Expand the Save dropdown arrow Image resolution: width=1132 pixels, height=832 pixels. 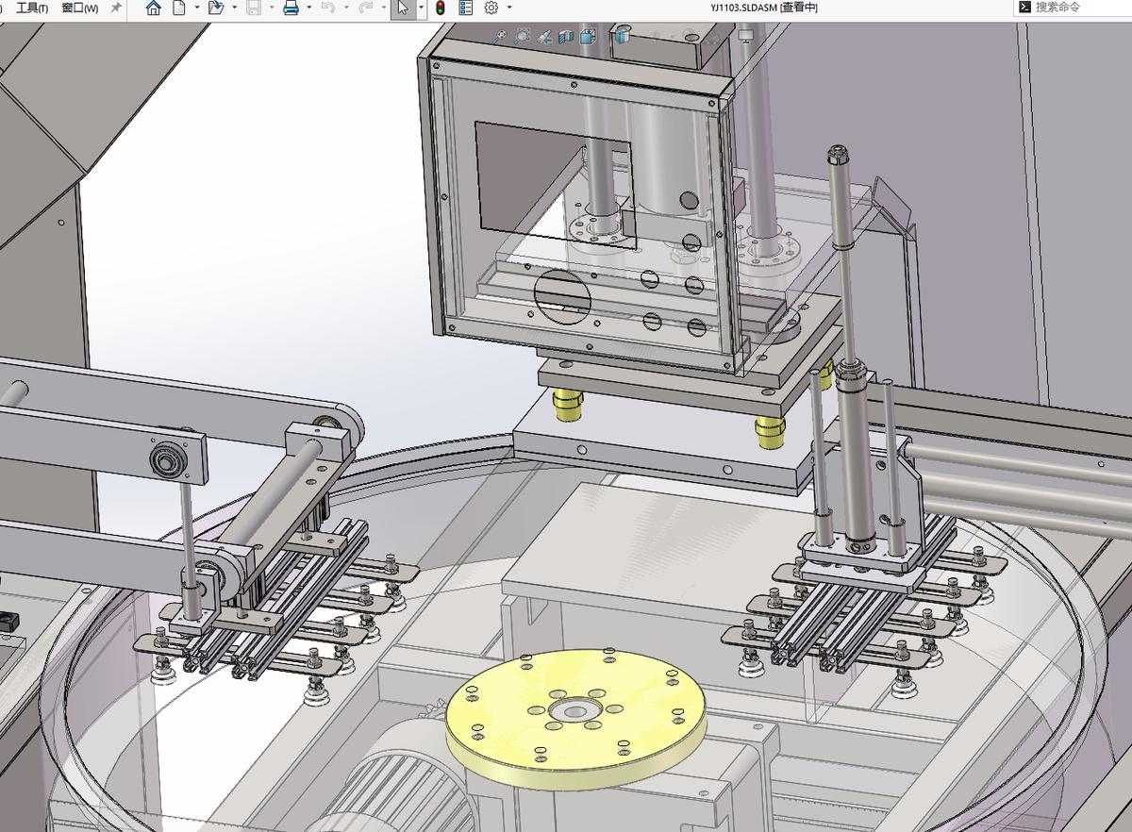click(272, 8)
